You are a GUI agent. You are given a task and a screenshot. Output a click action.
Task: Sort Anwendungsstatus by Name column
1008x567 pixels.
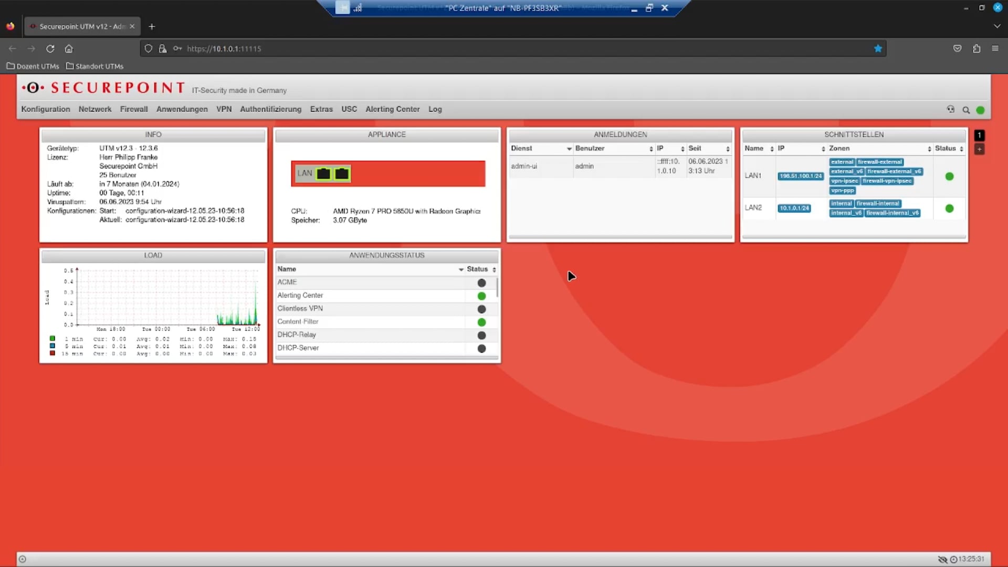[370, 269]
